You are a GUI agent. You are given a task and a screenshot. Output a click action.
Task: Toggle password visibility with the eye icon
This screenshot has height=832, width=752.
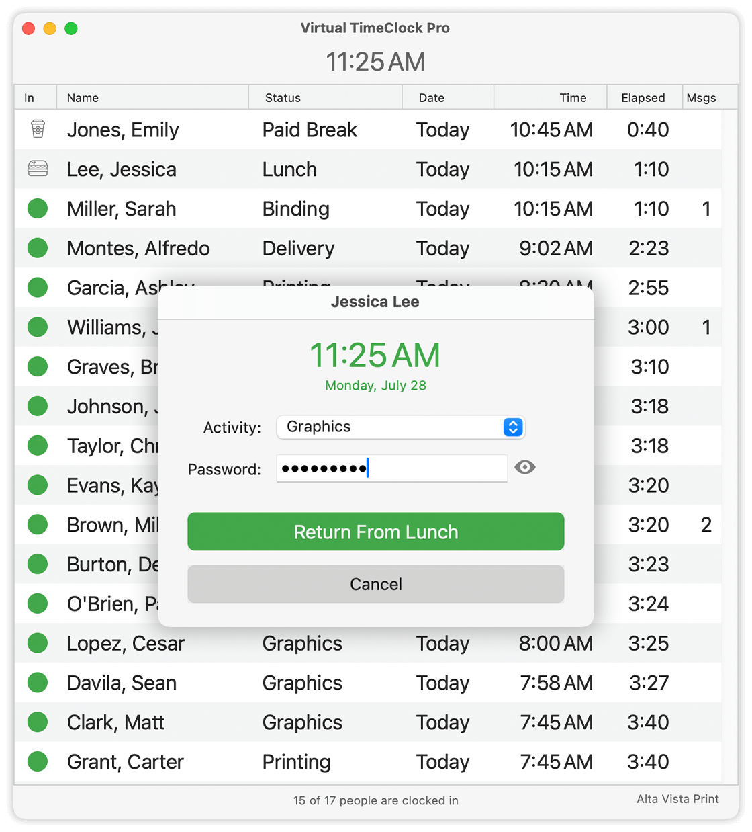coord(525,467)
